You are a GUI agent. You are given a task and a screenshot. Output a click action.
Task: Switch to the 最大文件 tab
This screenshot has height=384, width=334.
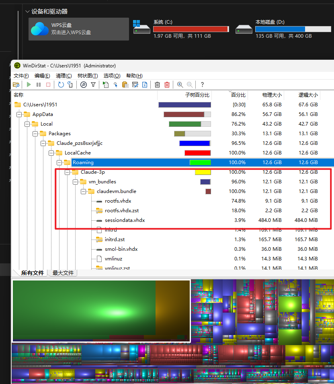(x=63, y=273)
